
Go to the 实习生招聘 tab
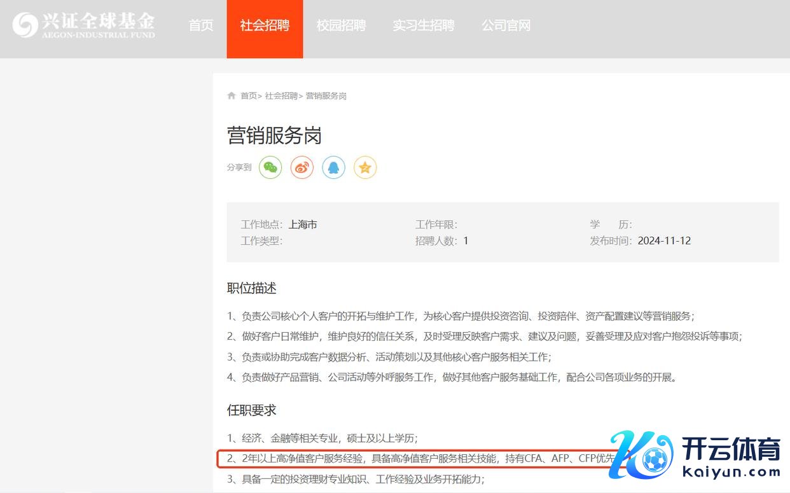pos(424,25)
